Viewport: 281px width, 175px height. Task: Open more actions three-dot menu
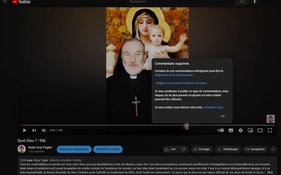pos(273,149)
